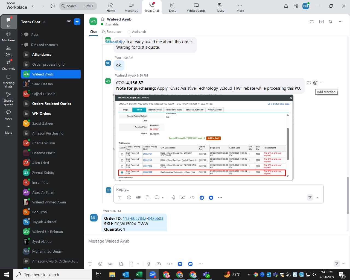Open more actions for COG message

[x=322, y=83]
